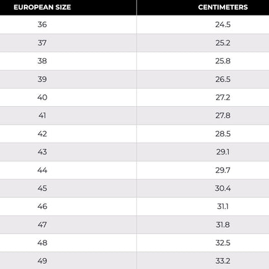Select European size 37 row
The height and width of the screenshot is (269, 269).
(x=134, y=43)
